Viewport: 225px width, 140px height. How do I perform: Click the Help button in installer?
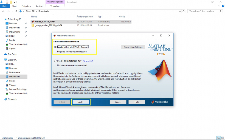tap(137, 102)
